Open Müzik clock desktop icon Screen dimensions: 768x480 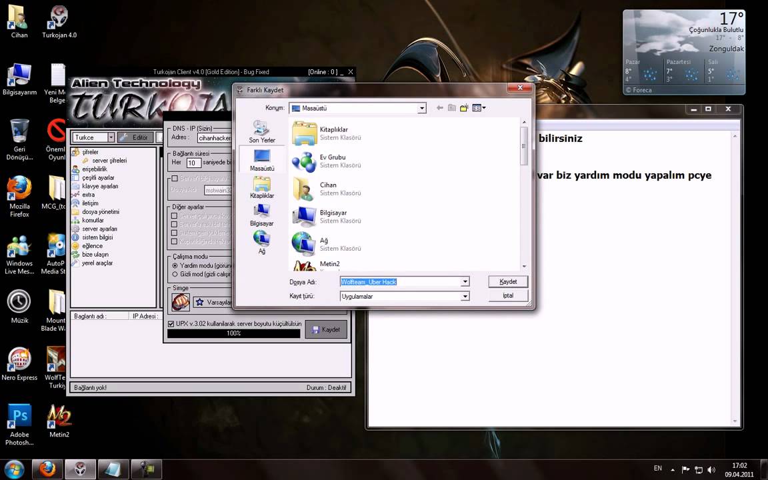click(x=19, y=307)
